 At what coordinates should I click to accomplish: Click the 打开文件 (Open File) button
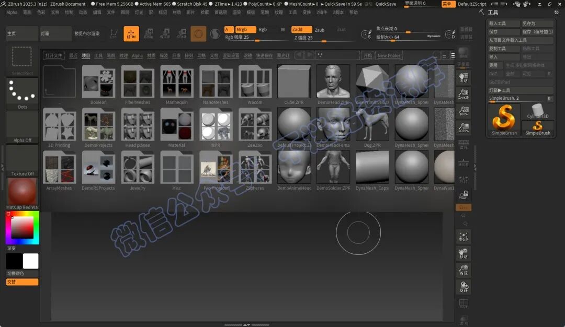coord(54,55)
